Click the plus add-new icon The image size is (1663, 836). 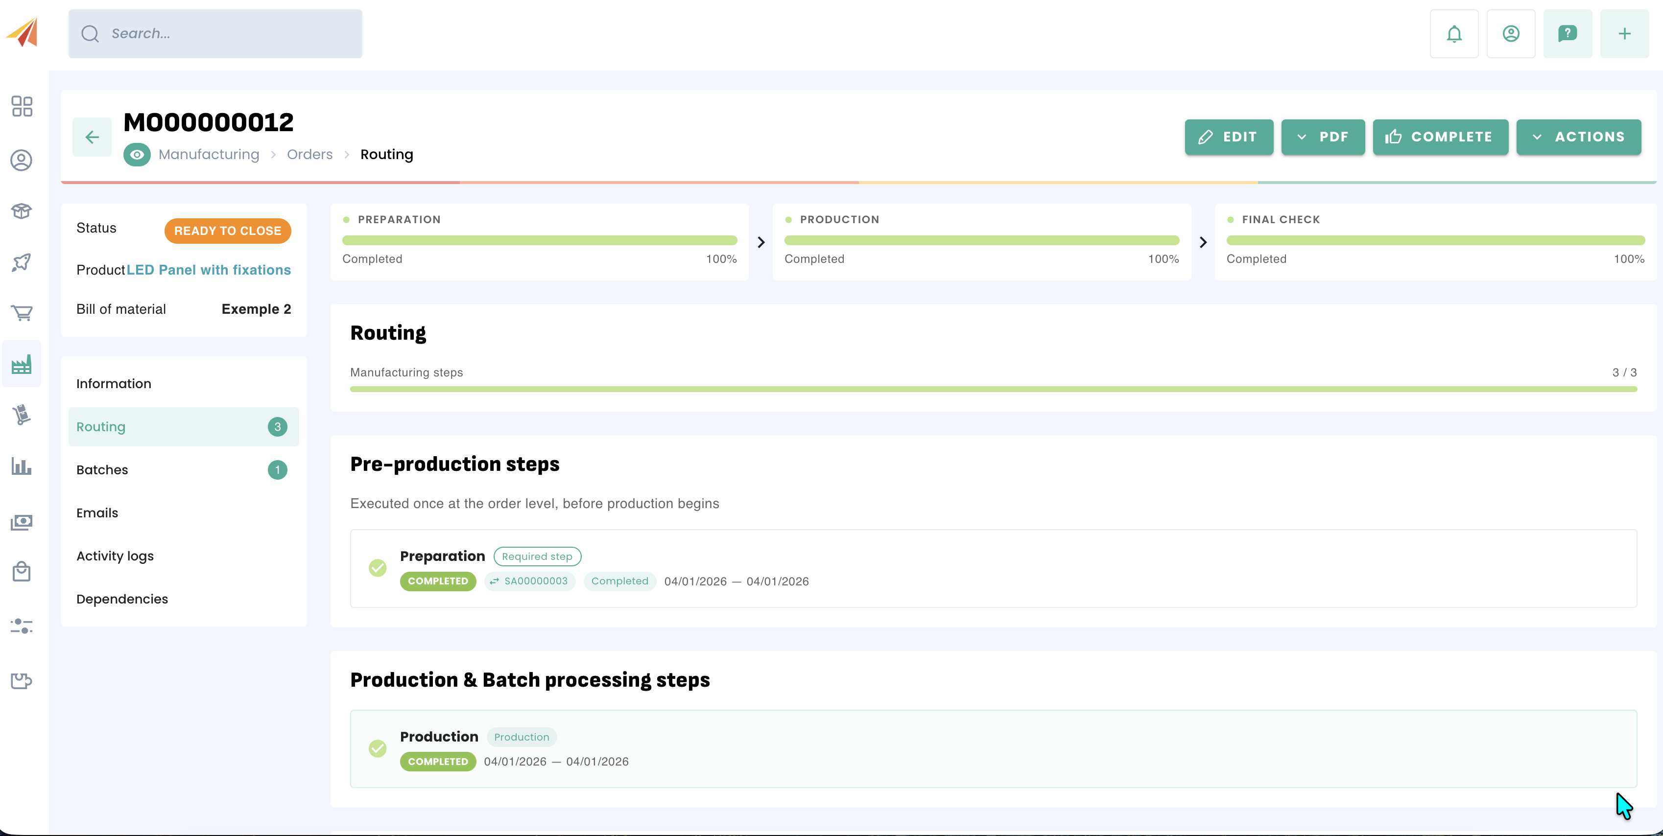click(1624, 34)
